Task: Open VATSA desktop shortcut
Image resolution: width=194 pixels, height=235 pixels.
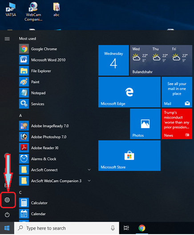Action: [11, 9]
